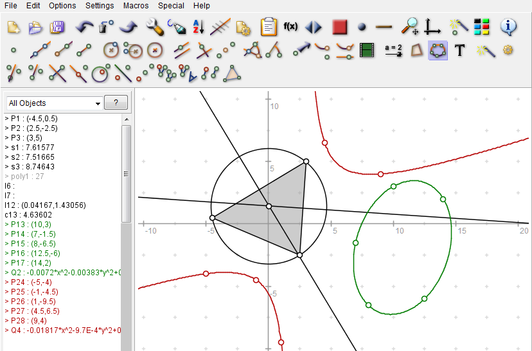
Task: Select the parallel line tool
Action: pos(182,49)
